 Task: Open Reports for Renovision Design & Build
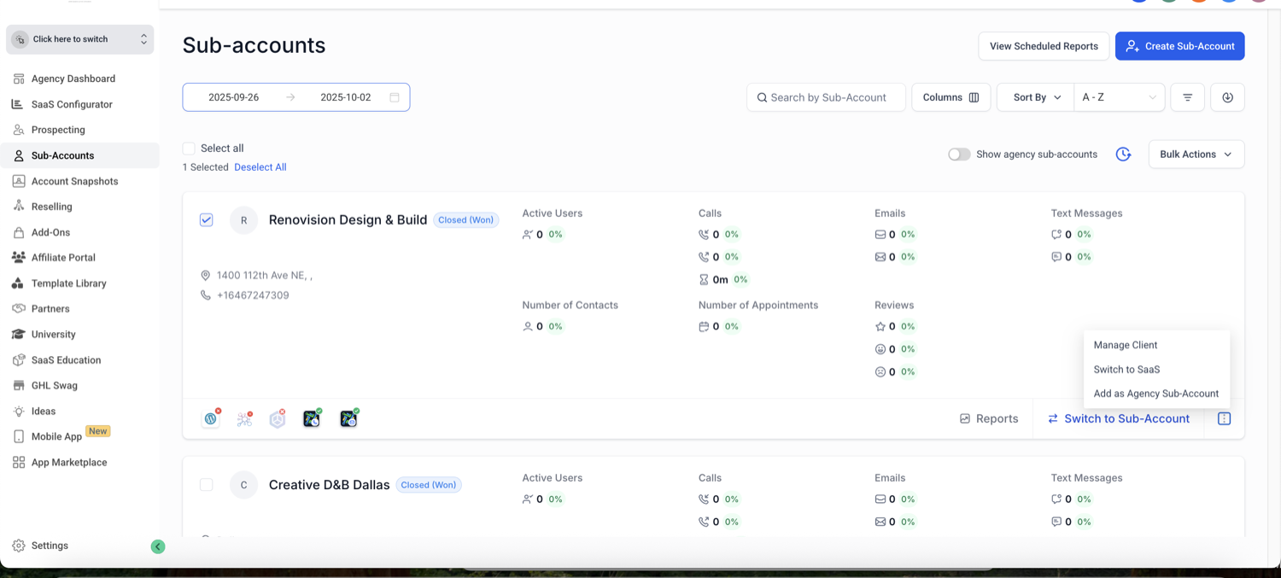[x=989, y=418]
